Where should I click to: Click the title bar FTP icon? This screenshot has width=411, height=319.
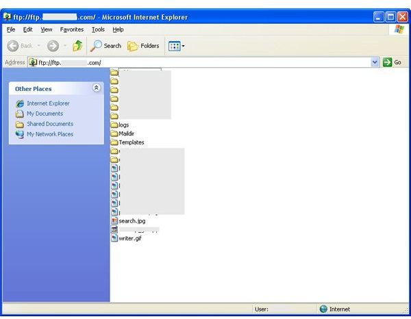(x=8, y=16)
